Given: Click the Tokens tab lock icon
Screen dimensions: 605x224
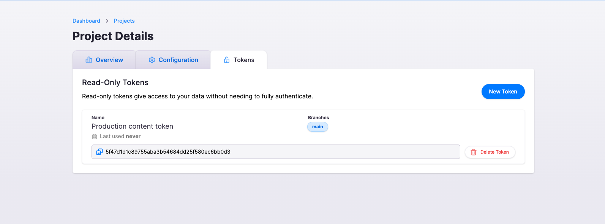Looking at the screenshot, I should point(227,60).
